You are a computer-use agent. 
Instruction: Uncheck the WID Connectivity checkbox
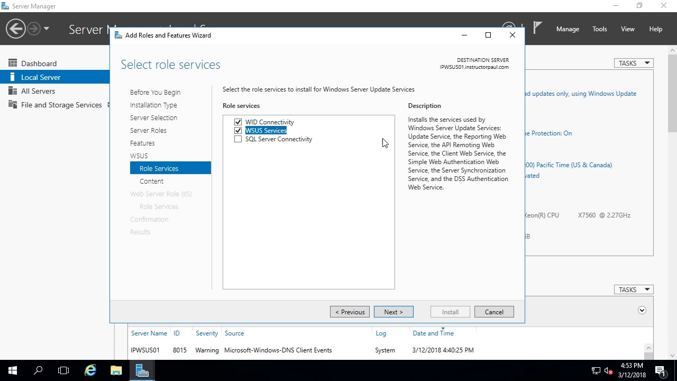238,122
